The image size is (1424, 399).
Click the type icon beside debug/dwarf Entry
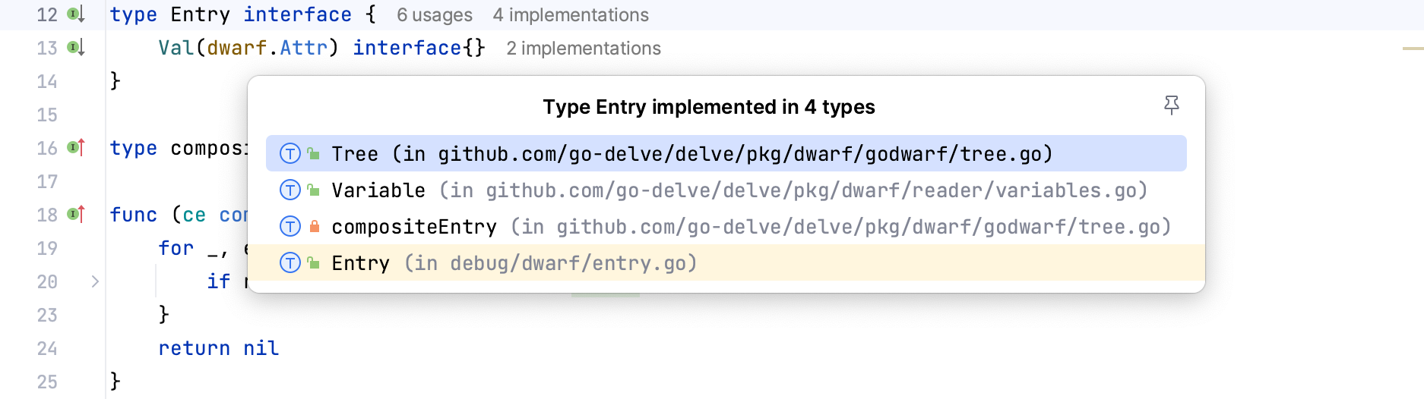coord(290,263)
